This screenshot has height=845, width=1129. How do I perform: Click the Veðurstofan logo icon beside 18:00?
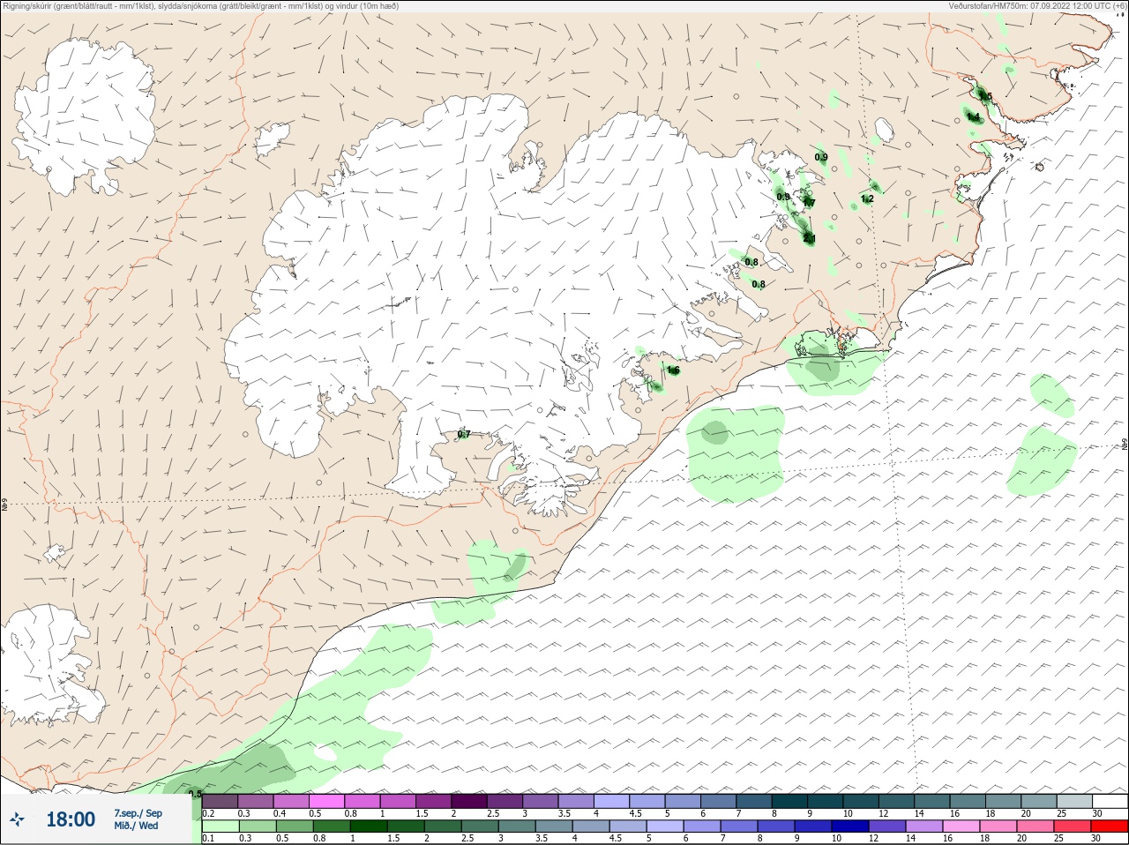point(18,819)
